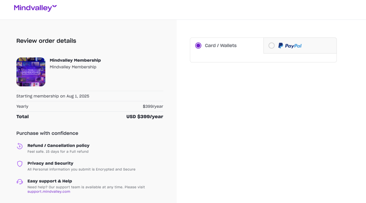
Task: Click the Privacy shield icon
Action: (20, 164)
